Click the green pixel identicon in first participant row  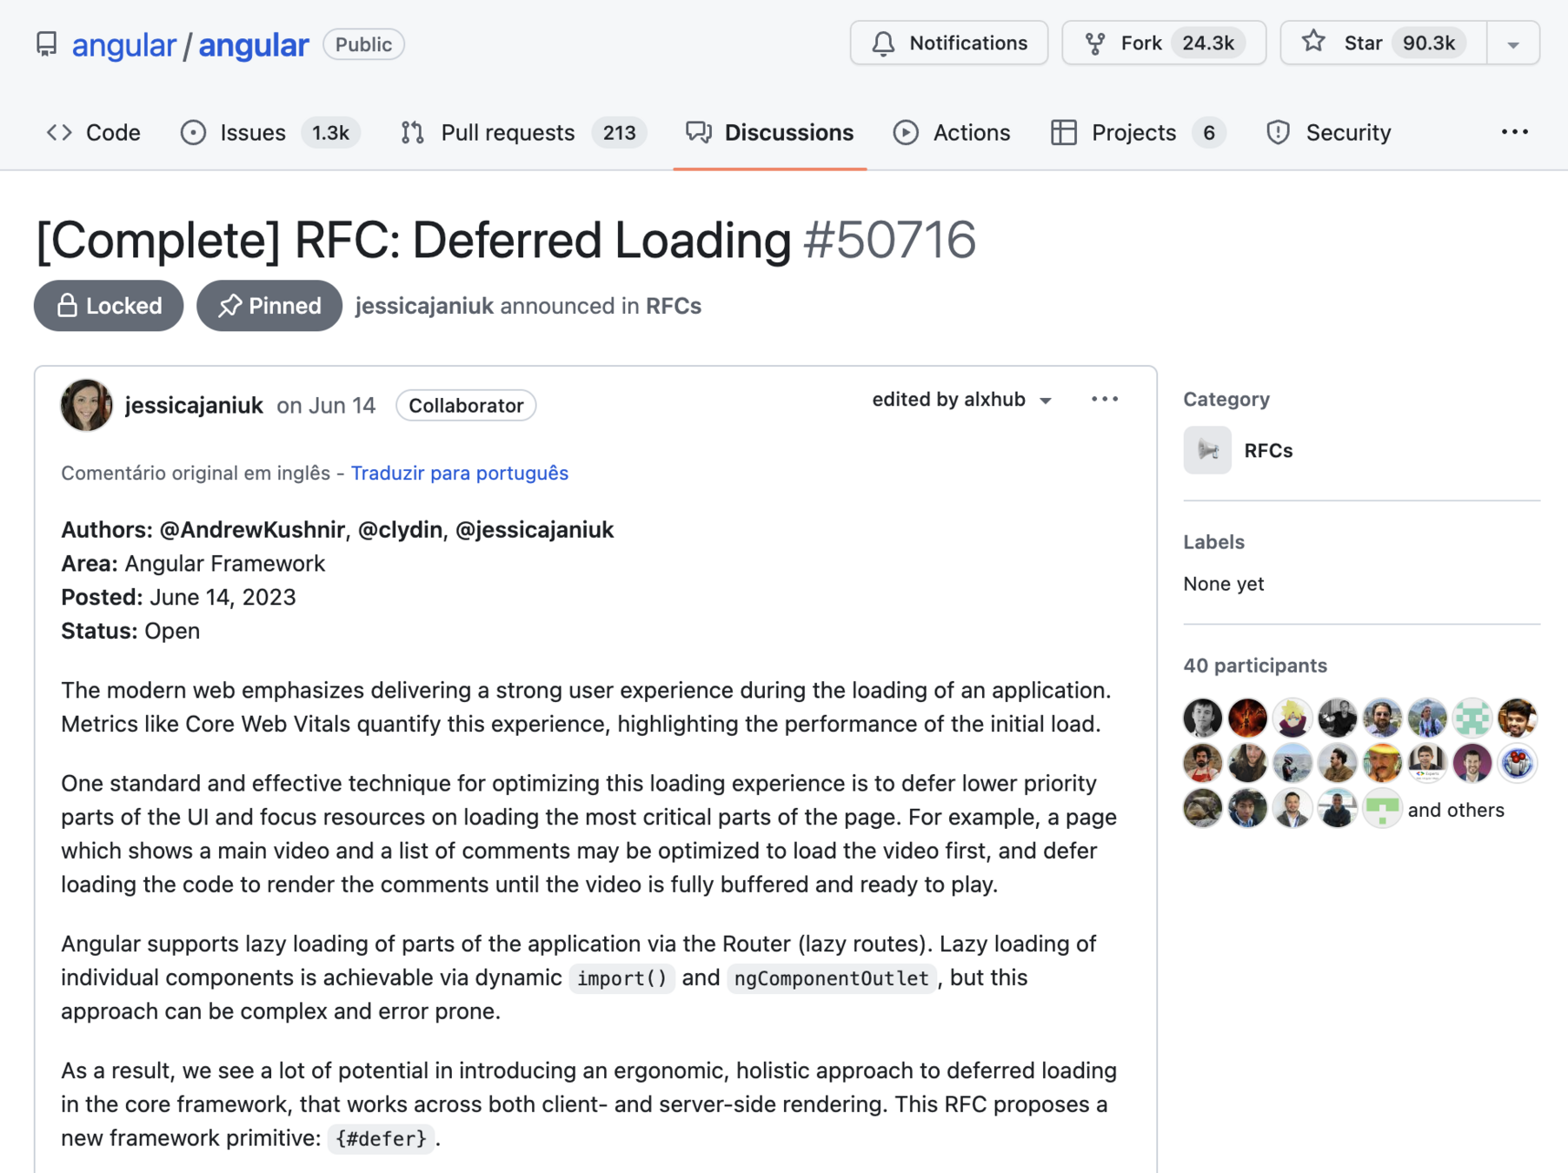(x=1472, y=718)
